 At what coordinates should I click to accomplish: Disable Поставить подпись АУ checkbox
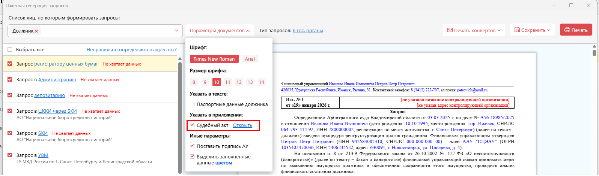tap(192, 146)
